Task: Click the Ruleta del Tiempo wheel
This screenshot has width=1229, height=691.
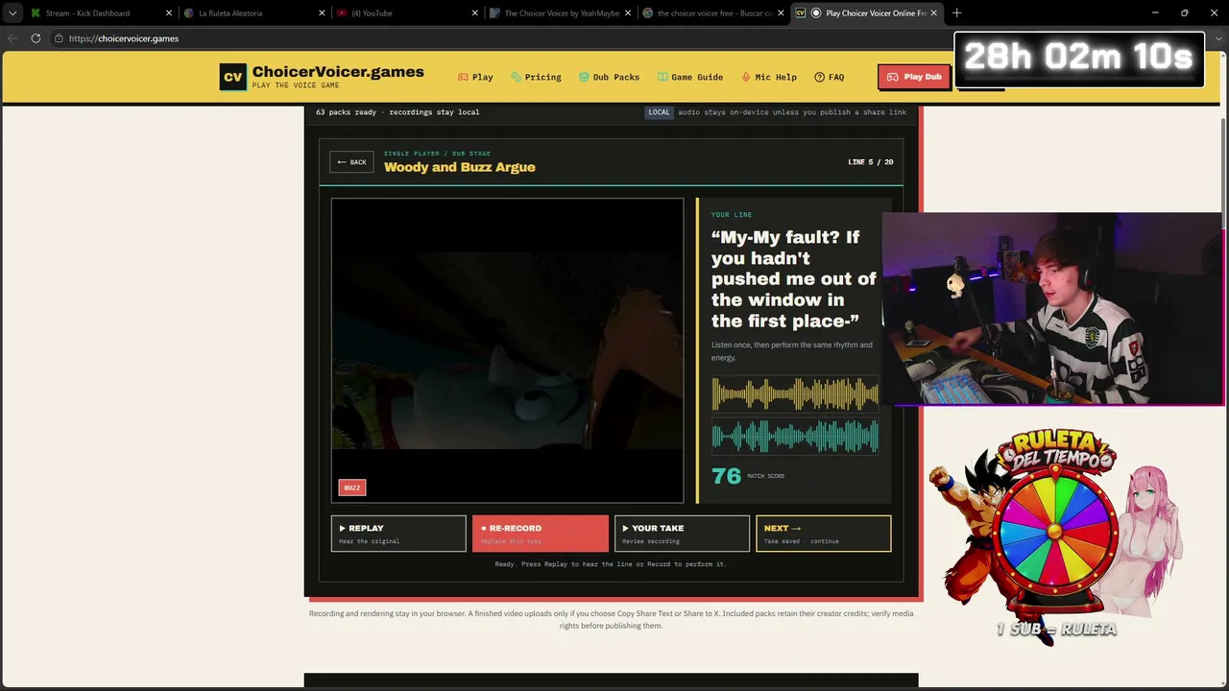Action: (1054, 533)
